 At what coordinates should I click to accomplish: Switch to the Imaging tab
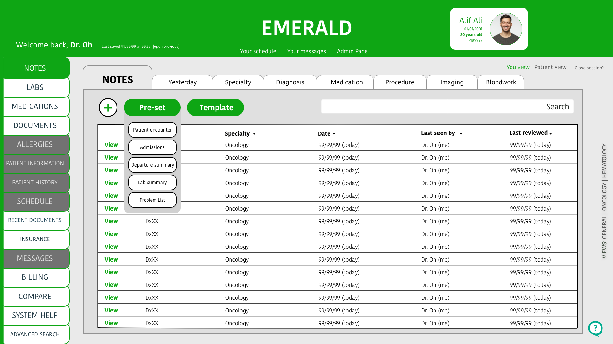(452, 82)
